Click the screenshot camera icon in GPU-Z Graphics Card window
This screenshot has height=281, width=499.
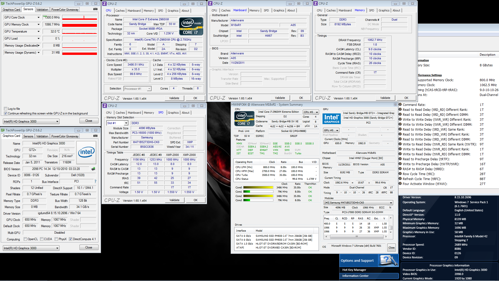pos(95,136)
